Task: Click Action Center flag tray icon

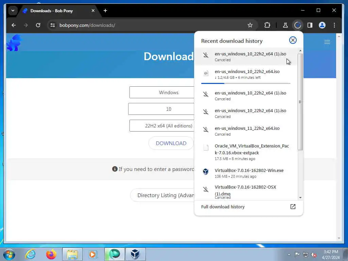Action: tap(297, 254)
